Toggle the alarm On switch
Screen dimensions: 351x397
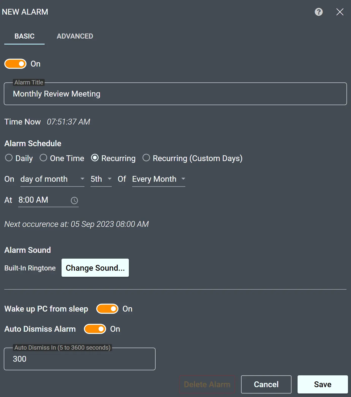click(15, 64)
